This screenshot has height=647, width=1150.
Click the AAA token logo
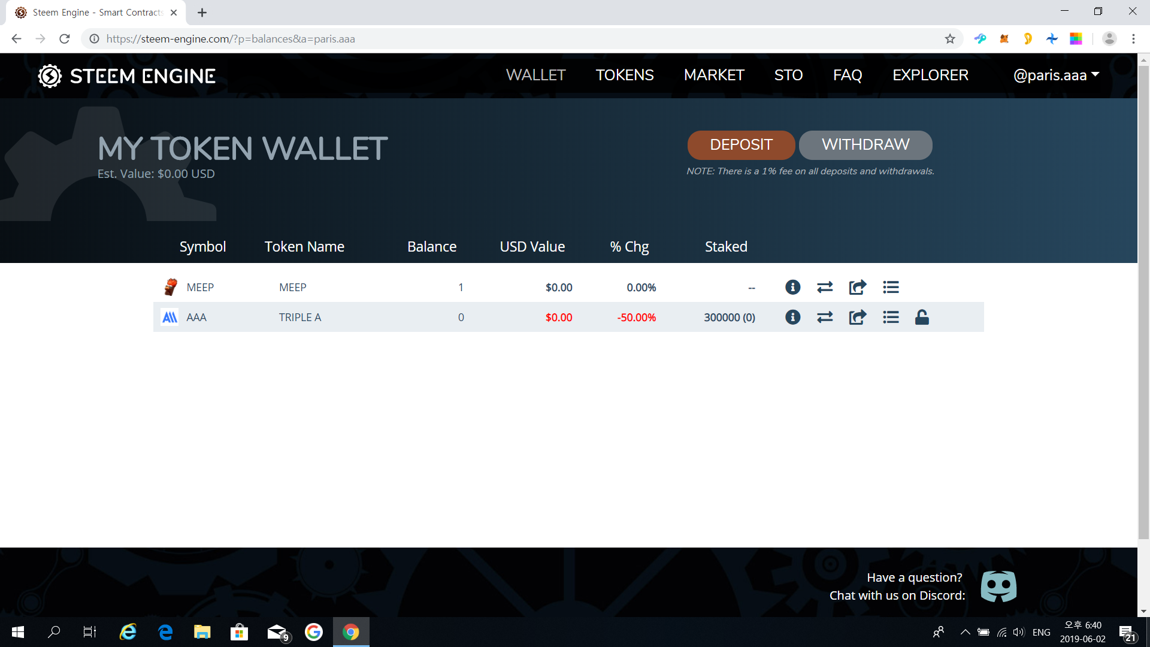pos(170,317)
